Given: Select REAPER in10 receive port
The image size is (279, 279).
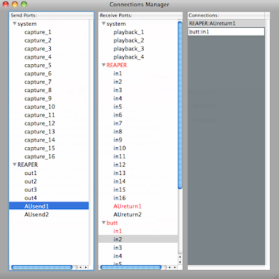Looking at the screenshot, I should [119, 149].
